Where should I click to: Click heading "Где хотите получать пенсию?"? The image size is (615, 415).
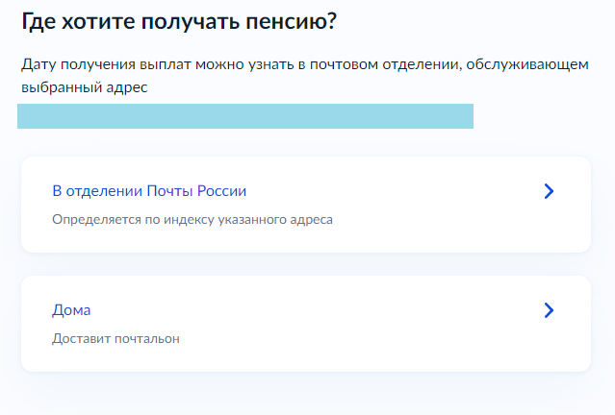tap(185, 20)
